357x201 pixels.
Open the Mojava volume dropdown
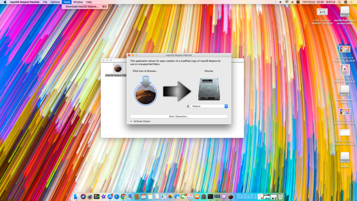[209, 106]
